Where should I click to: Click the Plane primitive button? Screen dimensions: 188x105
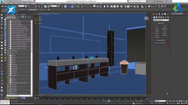pyautogui.click(x=164, y=35)
